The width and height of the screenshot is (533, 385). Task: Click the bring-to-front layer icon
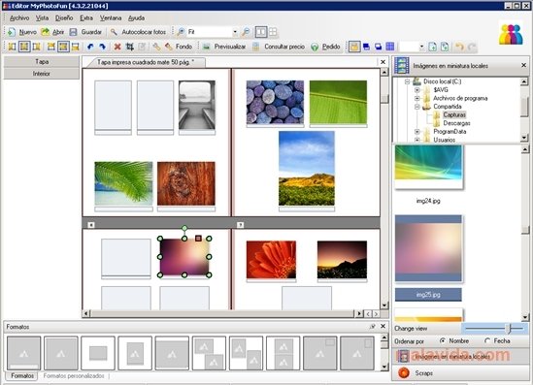(366, 47)
